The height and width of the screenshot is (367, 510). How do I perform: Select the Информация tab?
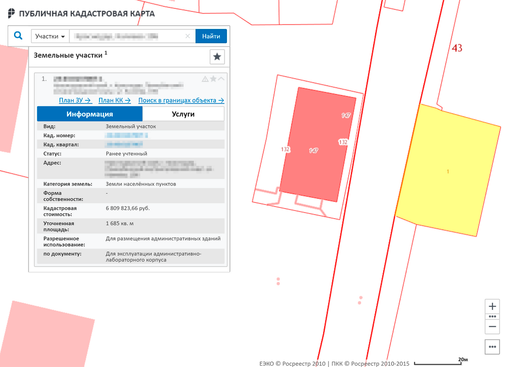[90, 114]
